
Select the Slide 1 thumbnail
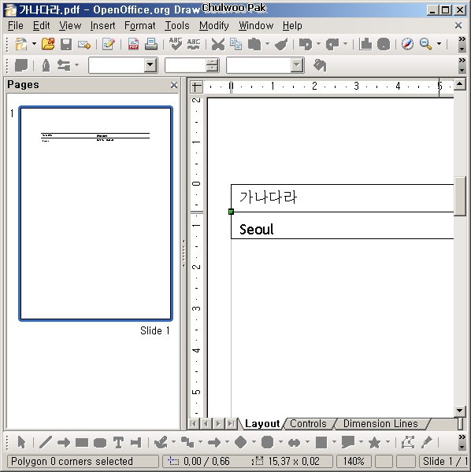95,213
